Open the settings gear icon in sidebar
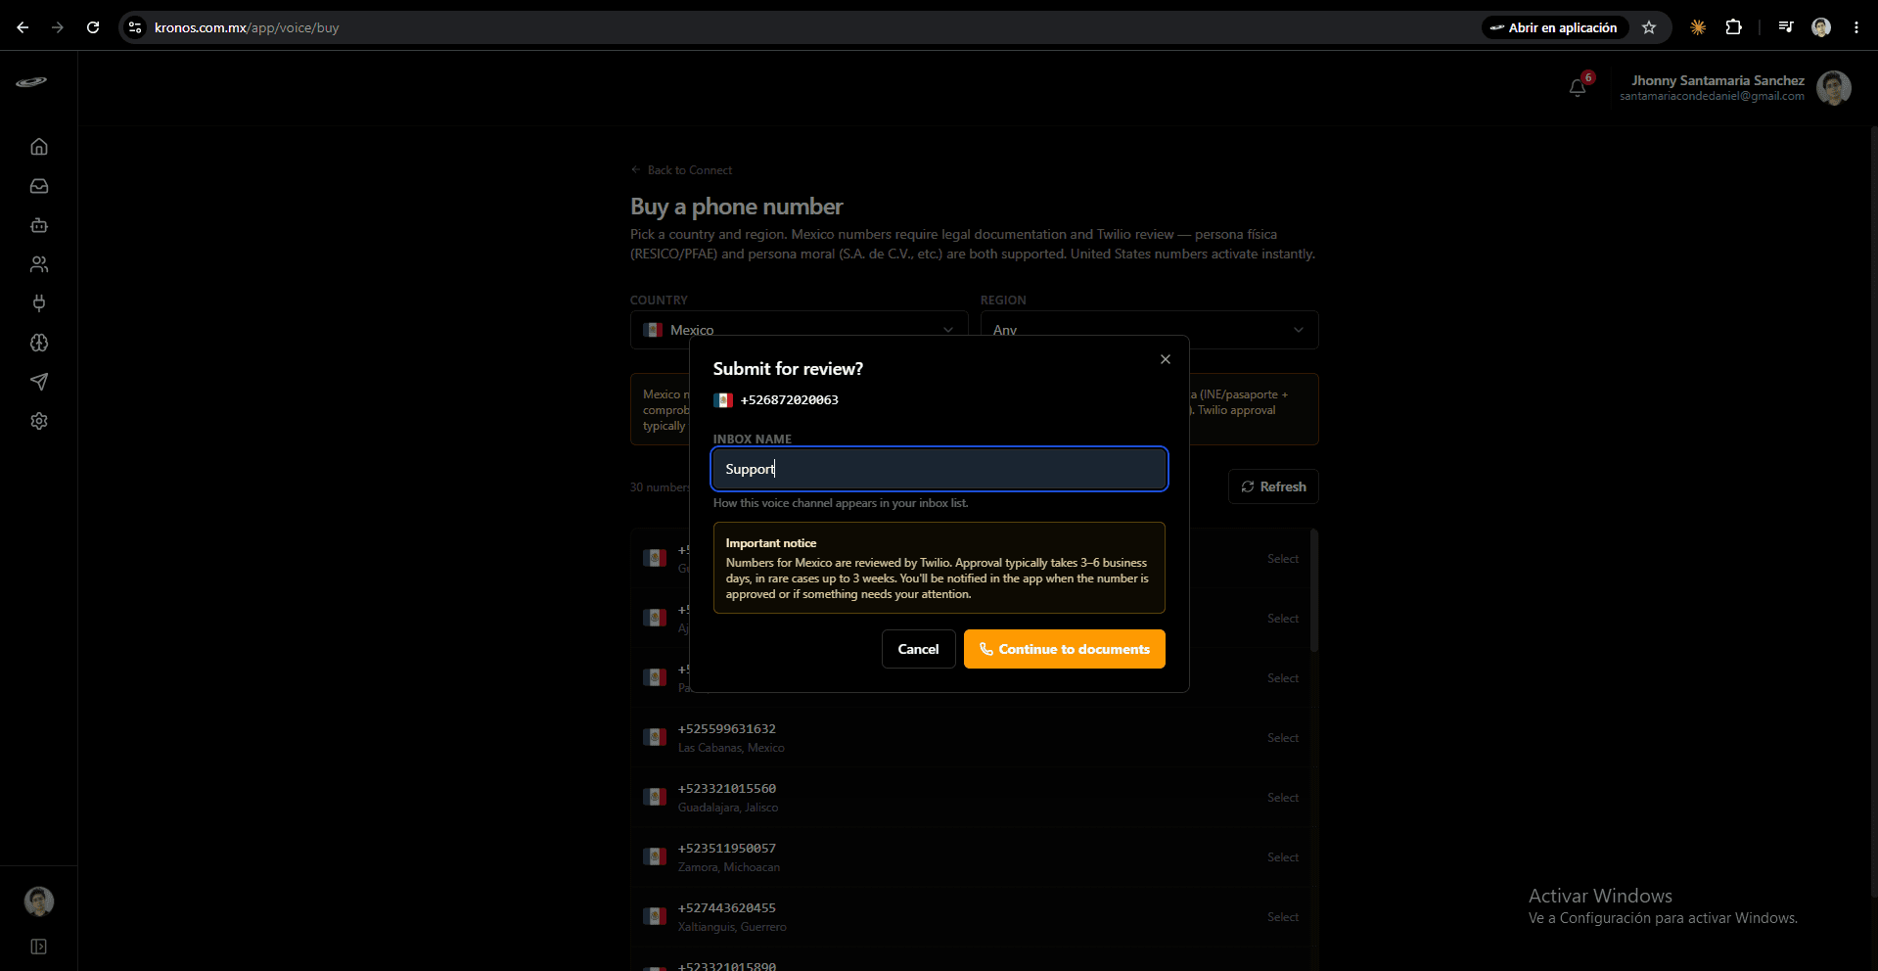 pos(39,421)
